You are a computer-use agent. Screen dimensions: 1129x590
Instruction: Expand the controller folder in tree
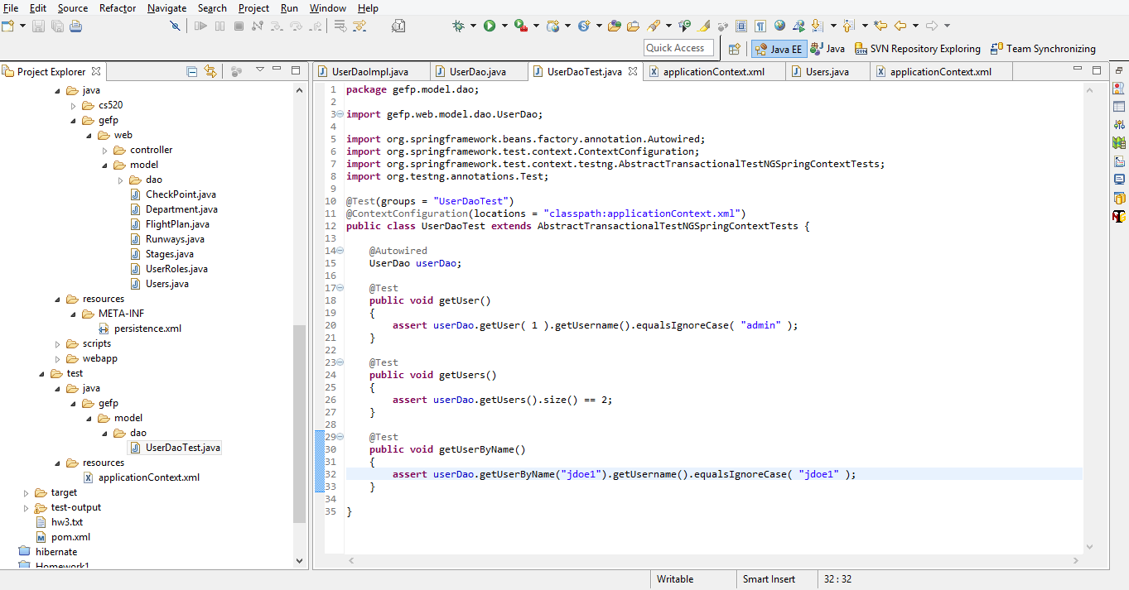click(105, 150)
